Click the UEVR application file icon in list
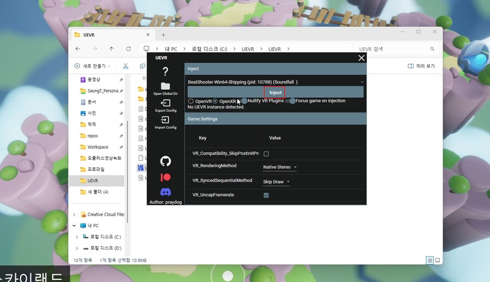The image size is (490, 282). [140, 168]
